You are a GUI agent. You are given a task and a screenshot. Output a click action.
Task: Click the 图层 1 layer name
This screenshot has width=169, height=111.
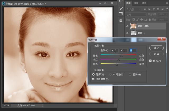(141, 33)
